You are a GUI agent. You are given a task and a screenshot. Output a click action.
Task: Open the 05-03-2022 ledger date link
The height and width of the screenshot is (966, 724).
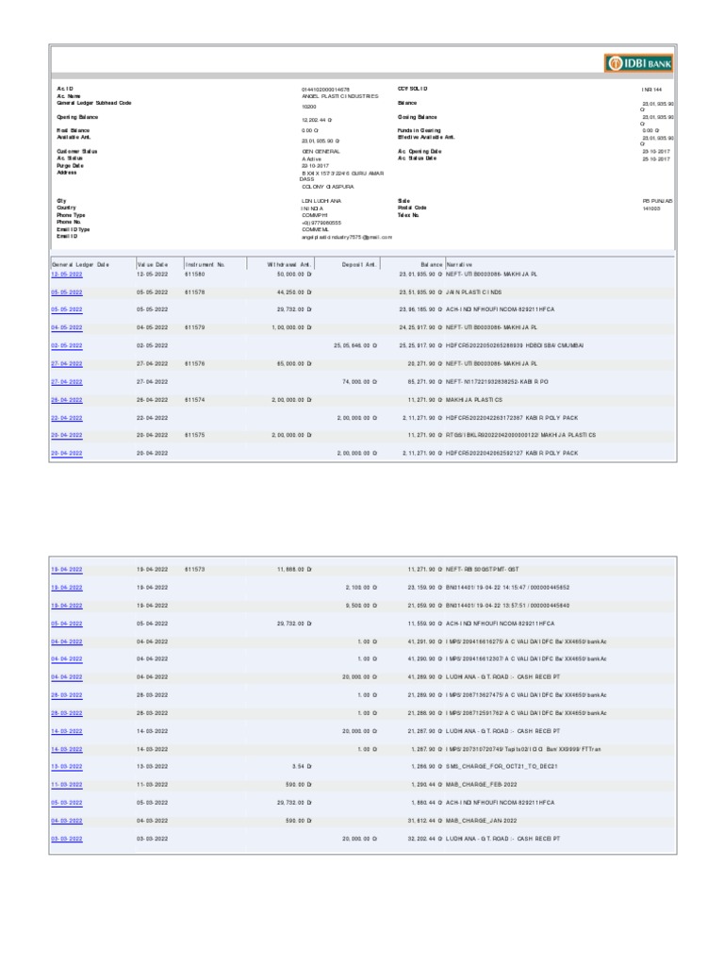67,803
